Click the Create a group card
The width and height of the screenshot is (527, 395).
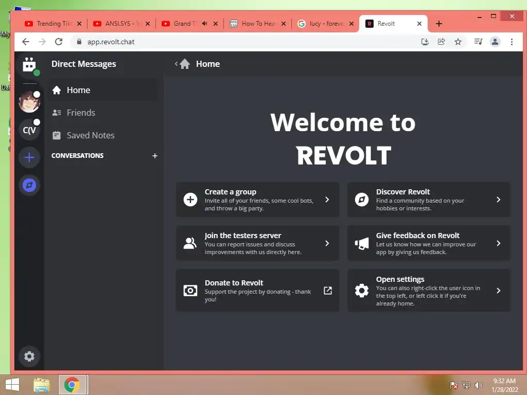(x=257, y=200)
